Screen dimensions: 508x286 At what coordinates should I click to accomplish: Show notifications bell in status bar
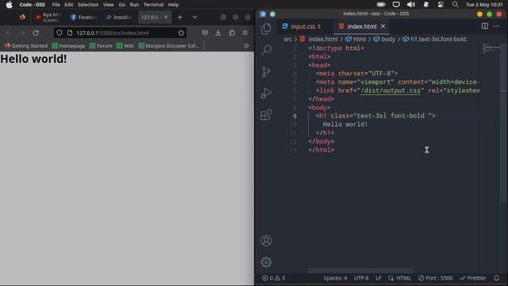[x=497, y=278]
